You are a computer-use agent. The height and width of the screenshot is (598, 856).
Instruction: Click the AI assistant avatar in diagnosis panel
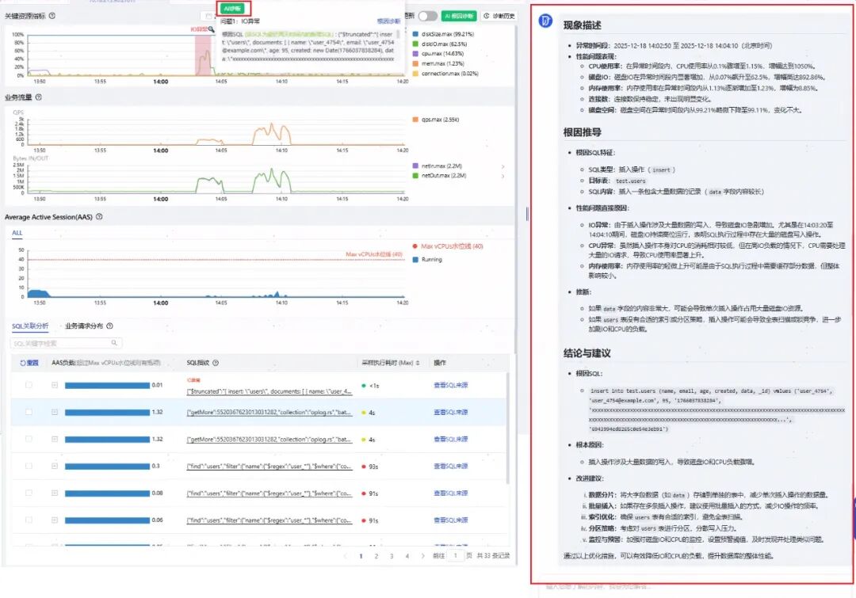pyautogui.click(x=545, y=21)
